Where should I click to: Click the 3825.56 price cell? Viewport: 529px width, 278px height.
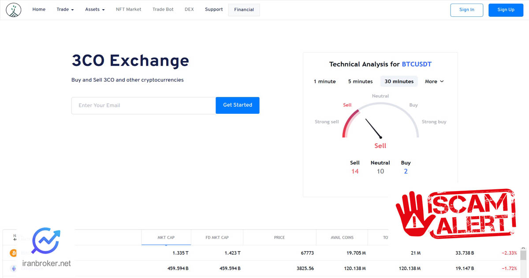(305, 268)
